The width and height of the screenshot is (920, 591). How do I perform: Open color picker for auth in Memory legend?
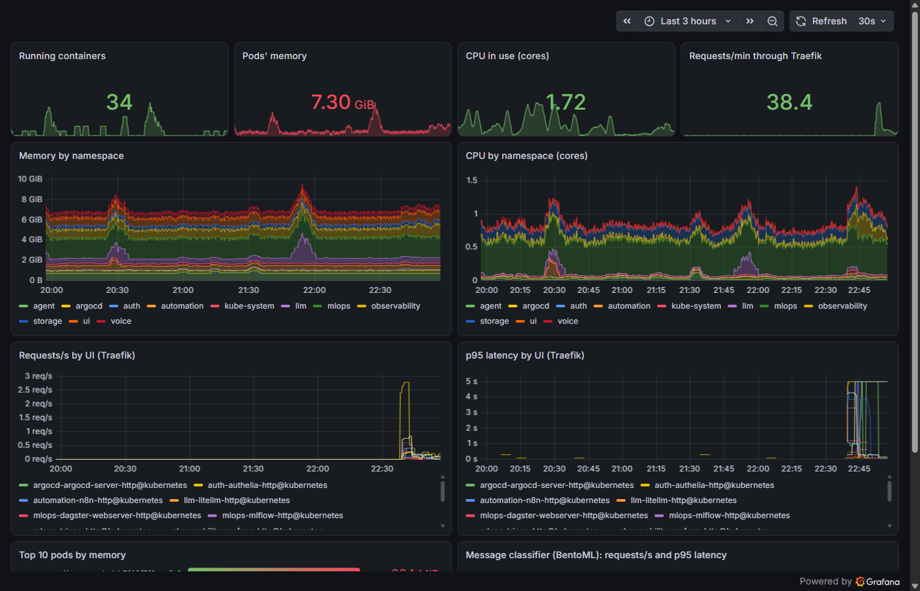(114, 306)
